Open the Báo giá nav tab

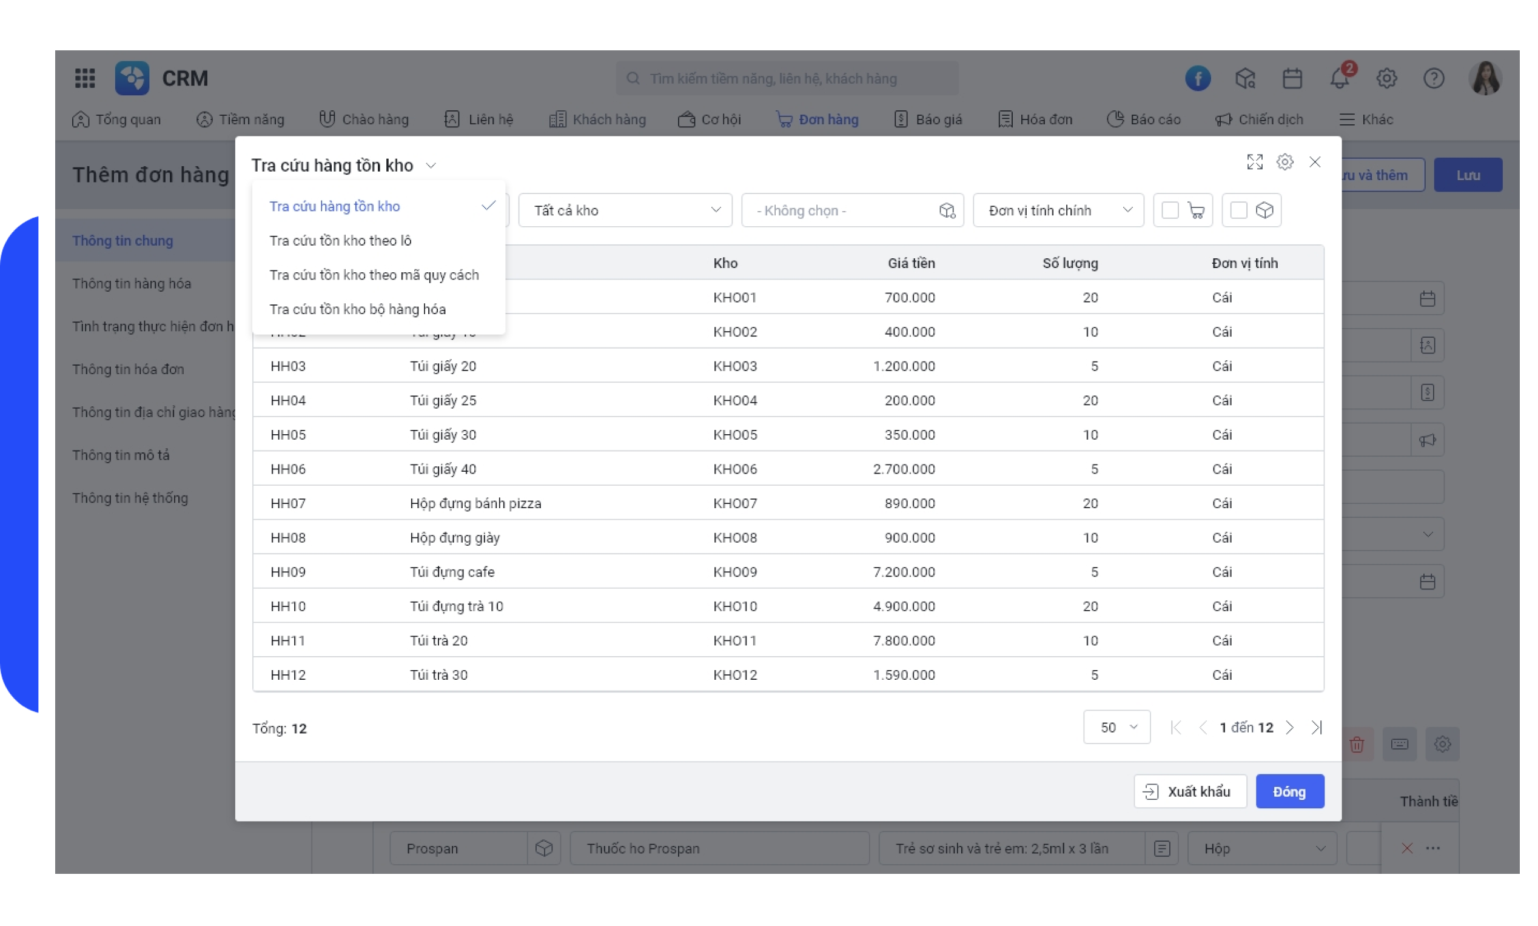coord(927,119)
